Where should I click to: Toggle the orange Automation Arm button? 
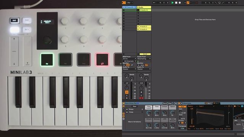[x=188, y=3]
